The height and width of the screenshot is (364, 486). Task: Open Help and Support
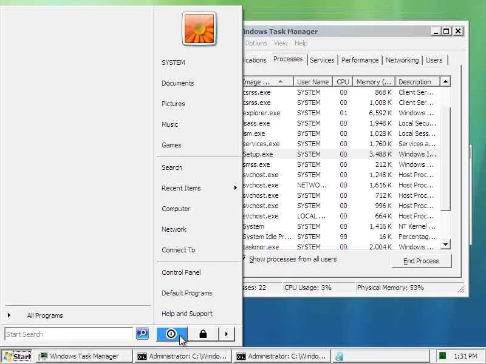point(187,314)
